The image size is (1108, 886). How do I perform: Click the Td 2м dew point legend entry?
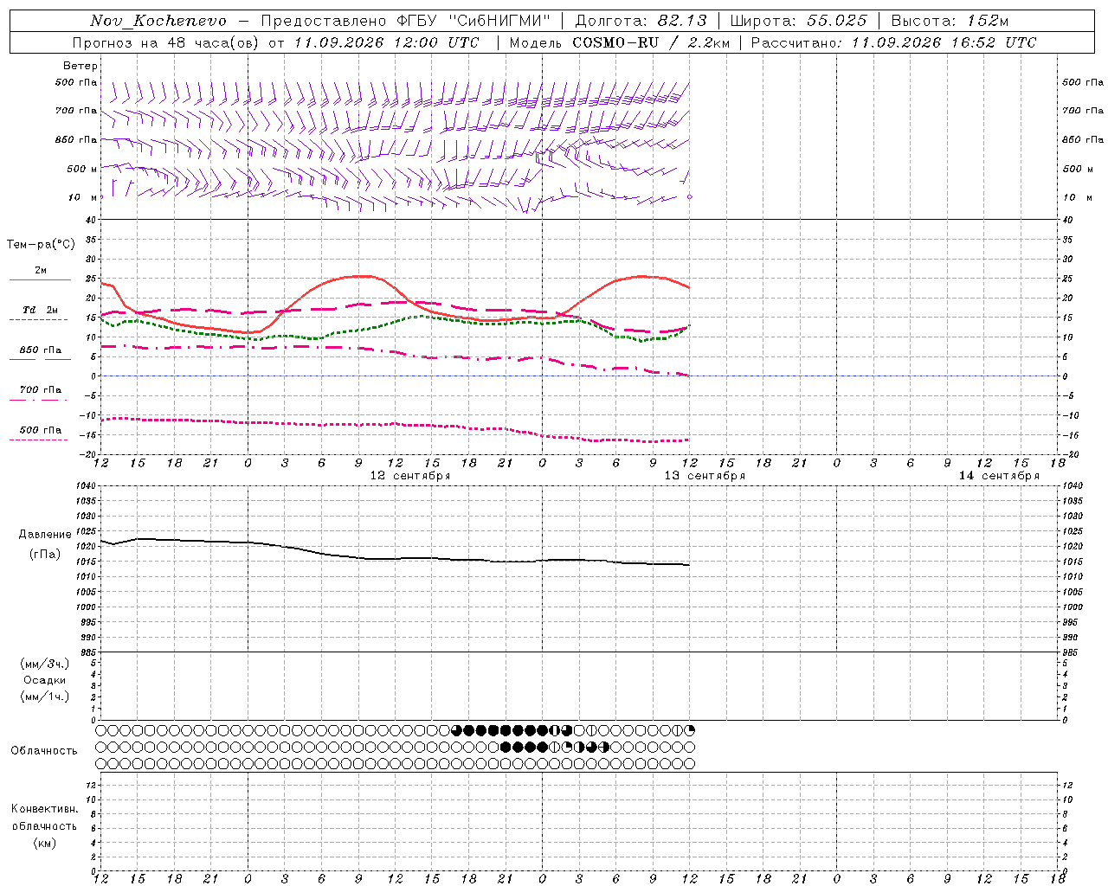(x=40, y=310)
